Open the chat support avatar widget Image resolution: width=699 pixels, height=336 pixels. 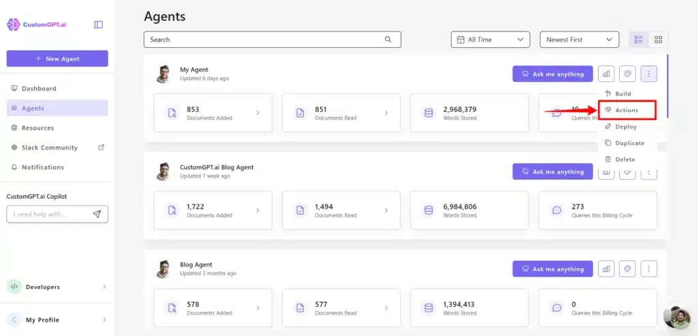(678, 318)
